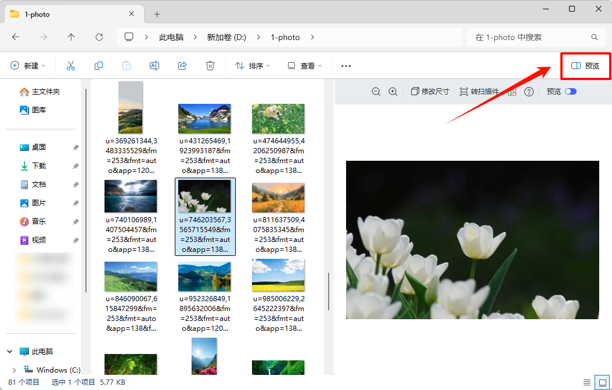Click the 转扫描件 convert button

point(479,92)
